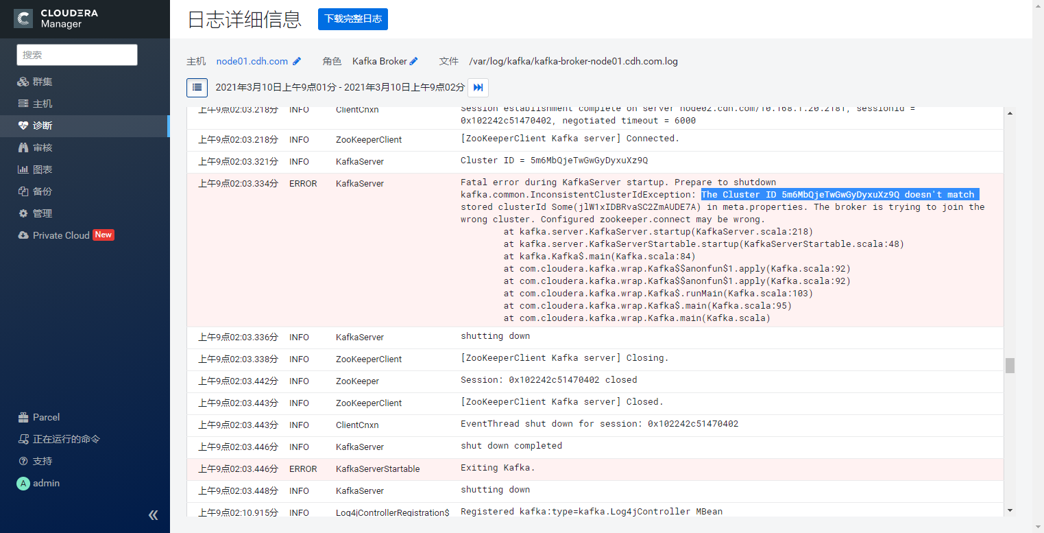
Task: Click ZooKeeper source in 9点02:03.442 row
Action: 357,381
